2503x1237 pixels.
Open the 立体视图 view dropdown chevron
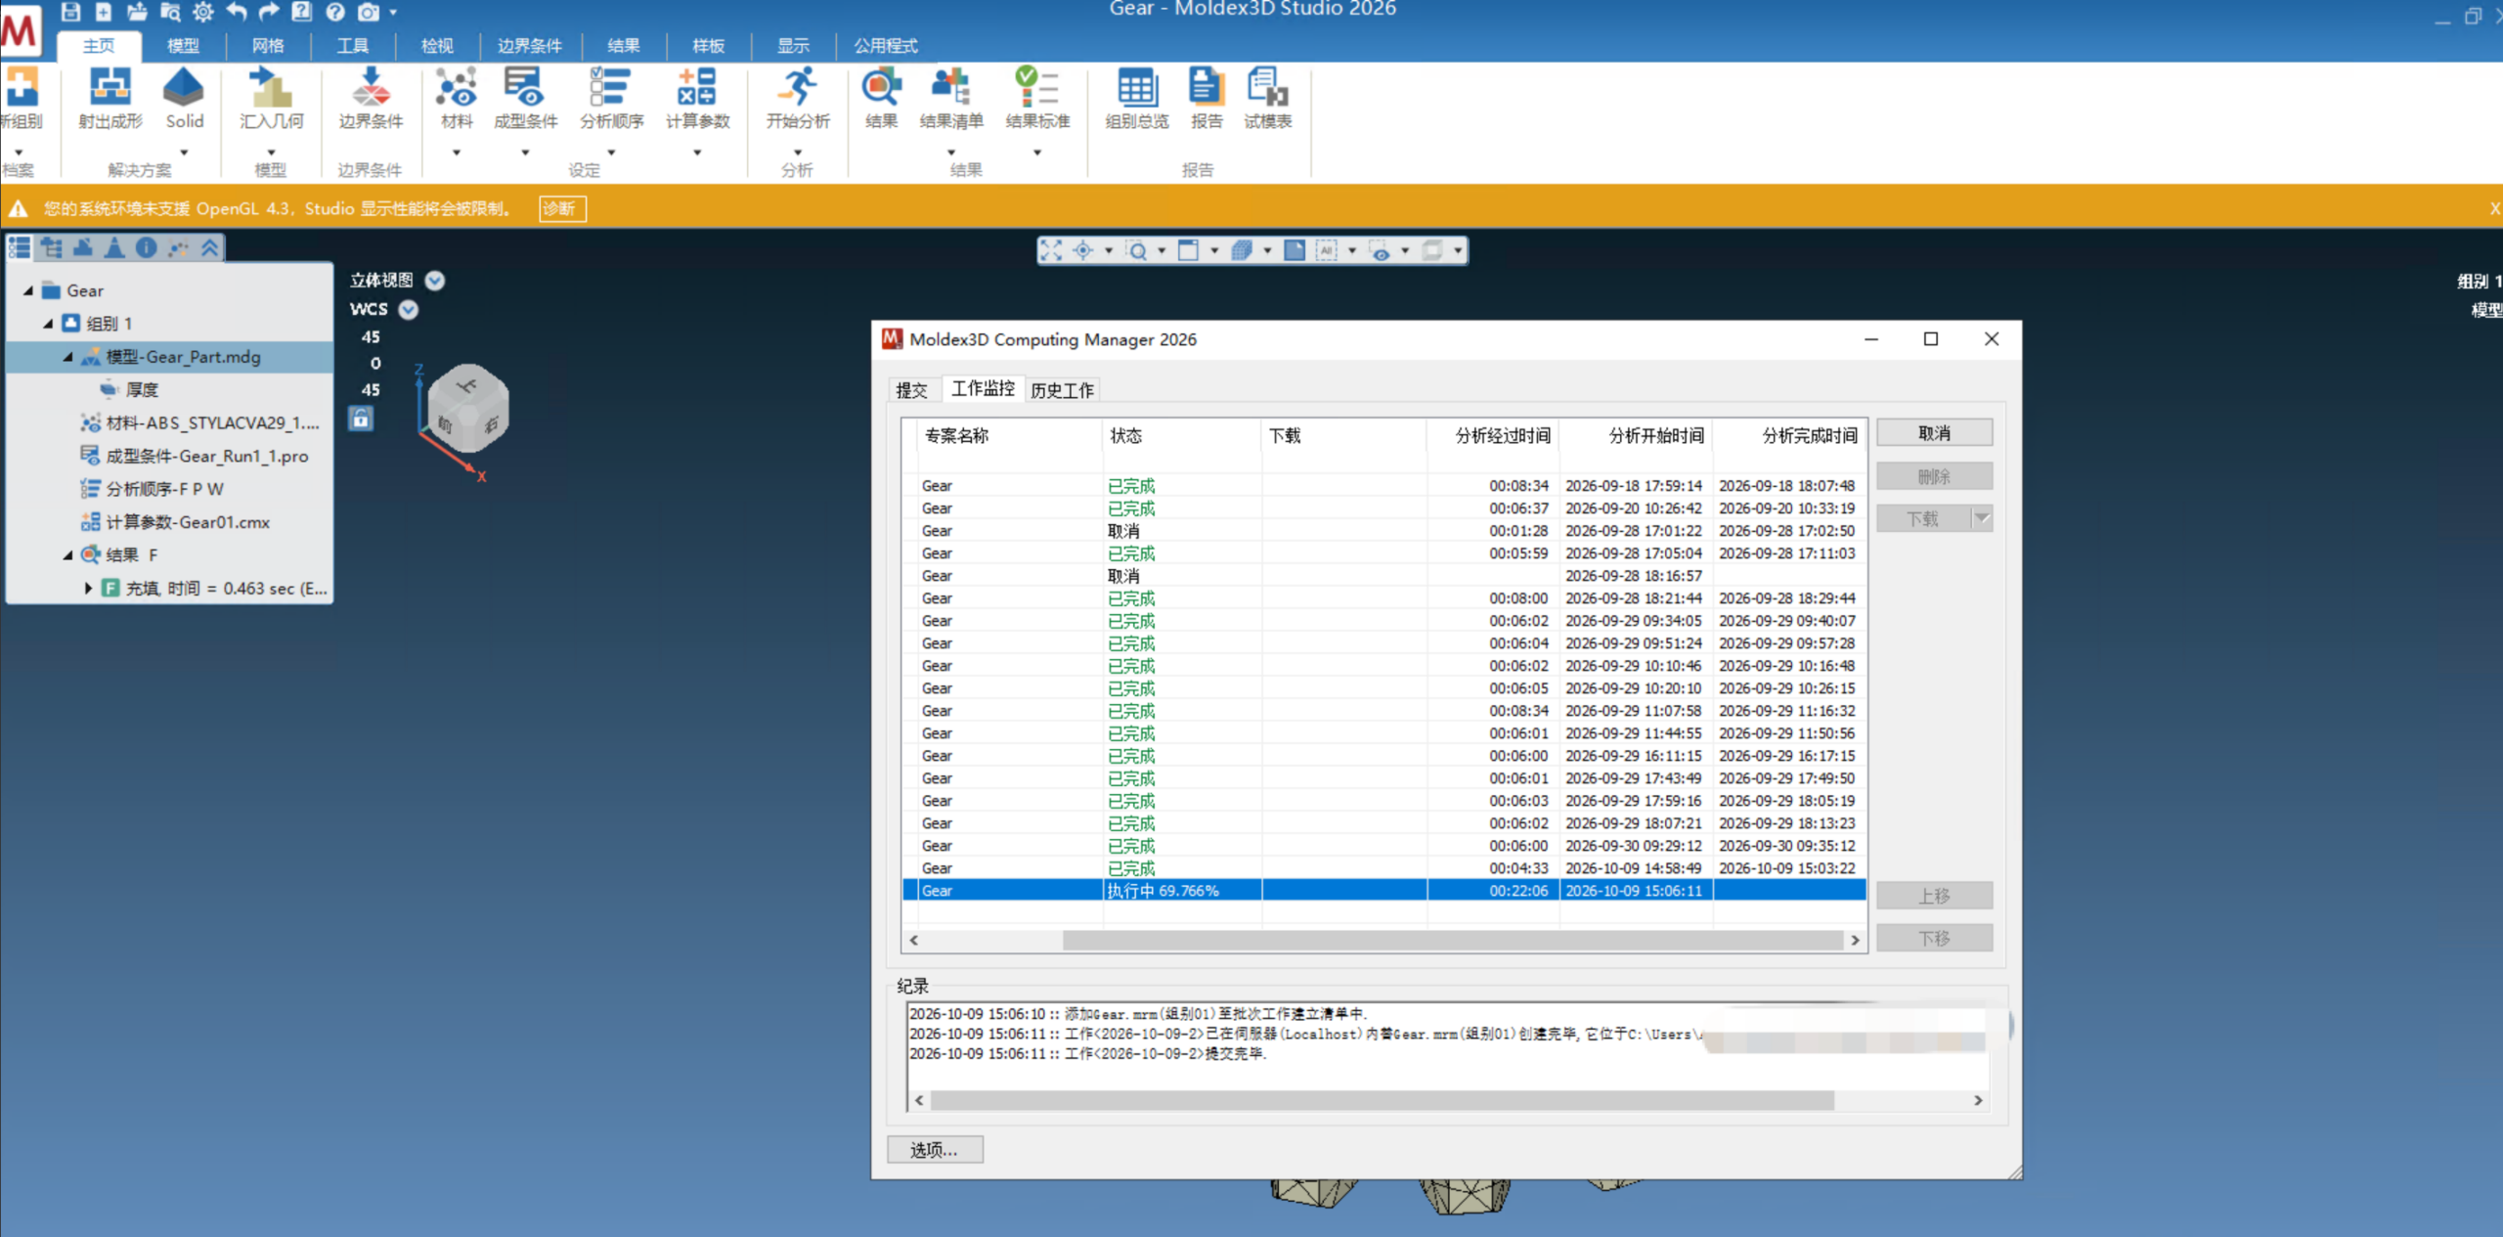[435, 281]
